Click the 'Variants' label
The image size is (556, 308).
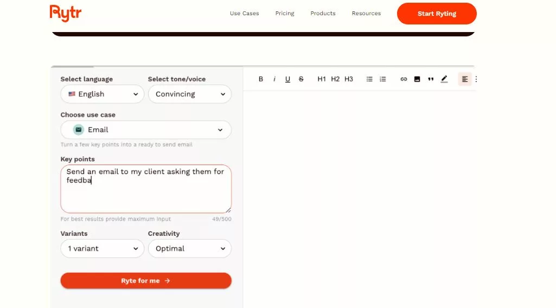pos(74,234)
